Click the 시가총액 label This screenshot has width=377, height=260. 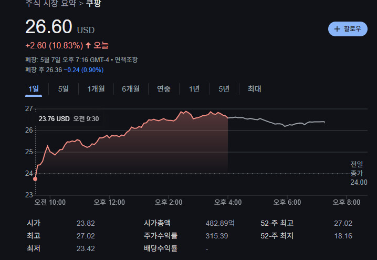point(157,223)
